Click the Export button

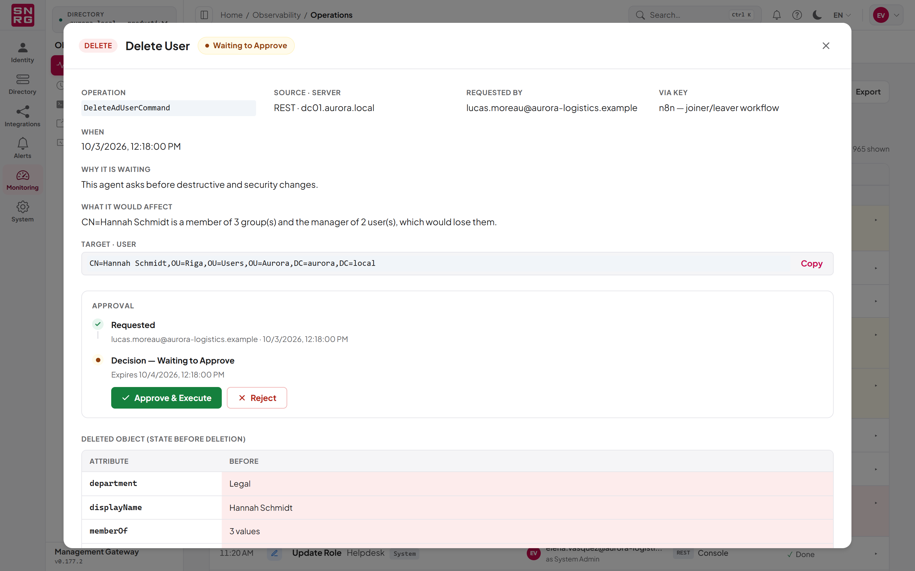[x=868, y=92]
